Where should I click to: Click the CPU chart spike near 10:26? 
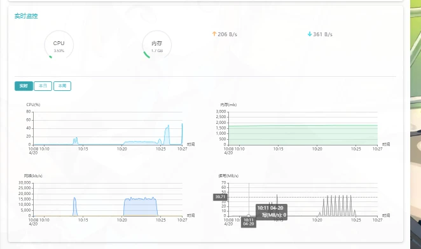[x=167, y=135]
